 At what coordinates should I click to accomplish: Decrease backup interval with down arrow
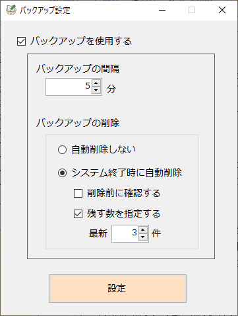pyautogui.click(x=96, y=91)
